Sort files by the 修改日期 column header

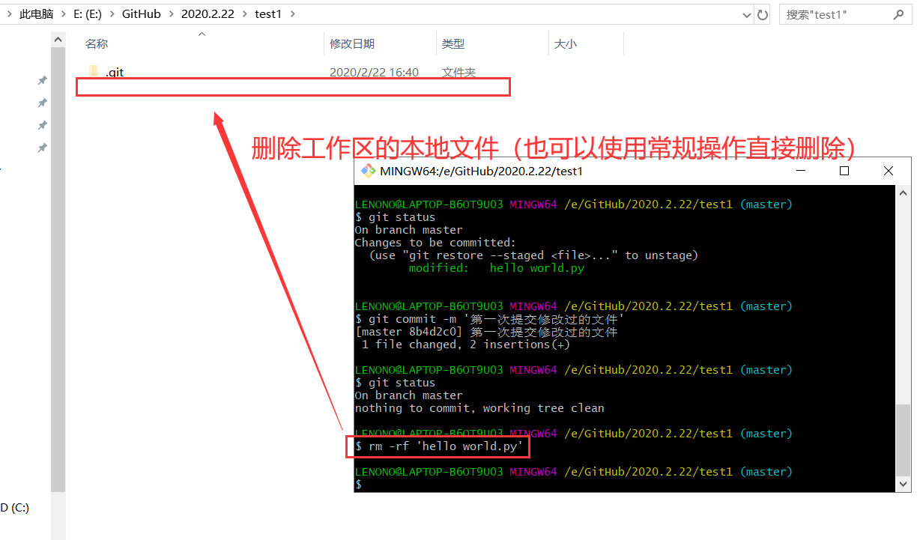pos(352,43)
